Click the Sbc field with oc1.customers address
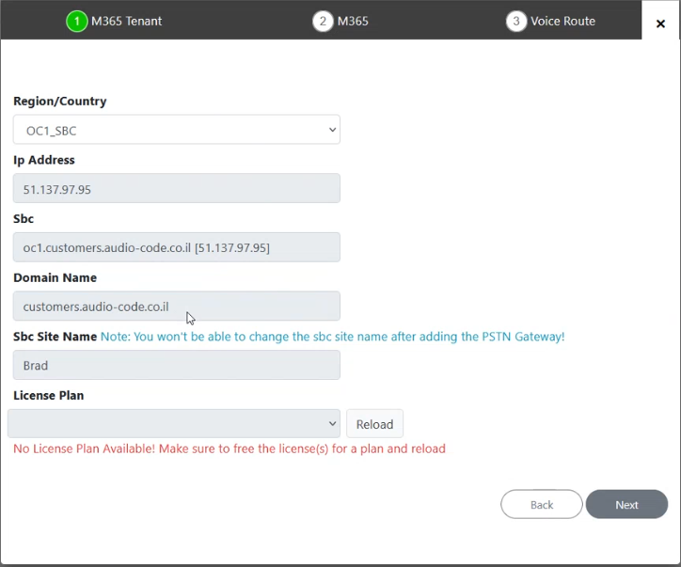The width and height of the screenshot is (681, 567). (x=177, y=247)
